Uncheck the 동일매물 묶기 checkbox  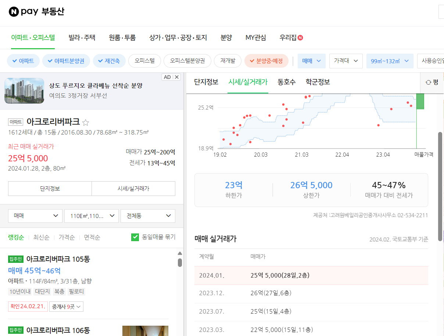[x=135, y=237]
